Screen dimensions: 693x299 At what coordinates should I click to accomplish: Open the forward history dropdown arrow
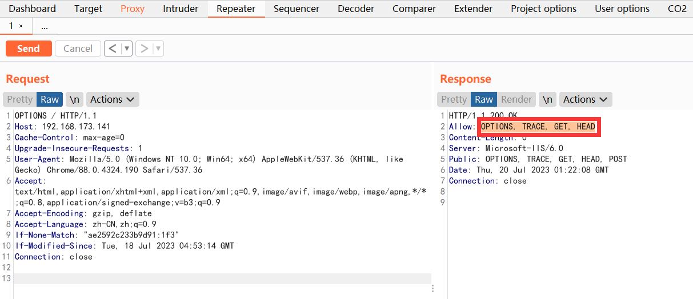point(158,49)
